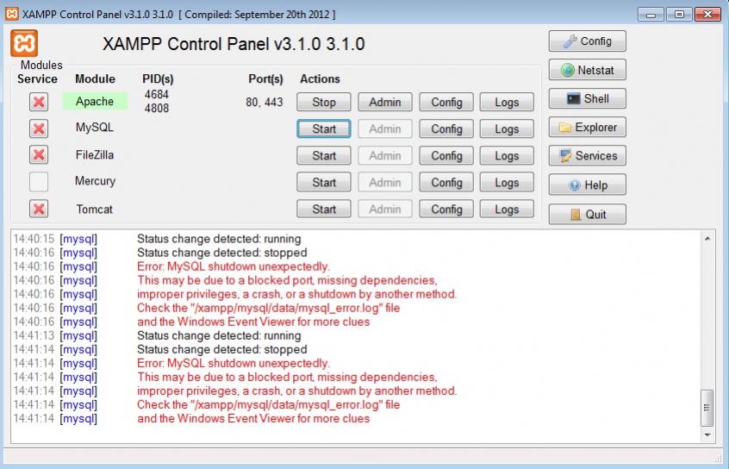Toggle Tomcat service install checkbox

pos(39,209)
